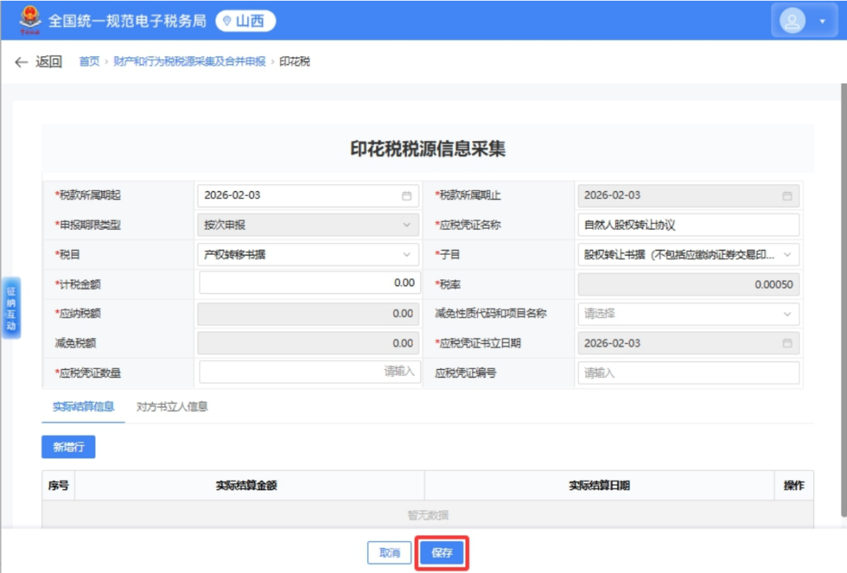Open 财产和行为税税源采集及合并申报 breadcrumb
Viewport: 847px width, 573px height.
pyautogui.click(x=190, y=62)
